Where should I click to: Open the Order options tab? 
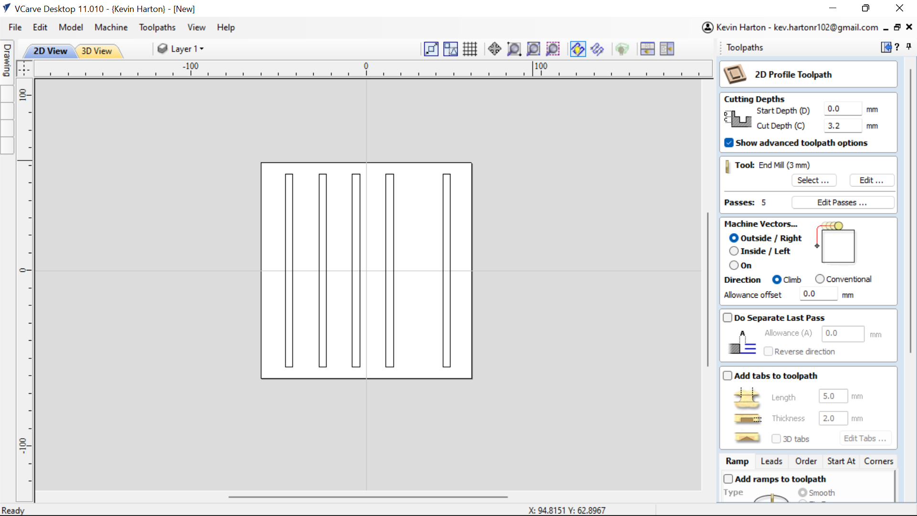(806, 461)
